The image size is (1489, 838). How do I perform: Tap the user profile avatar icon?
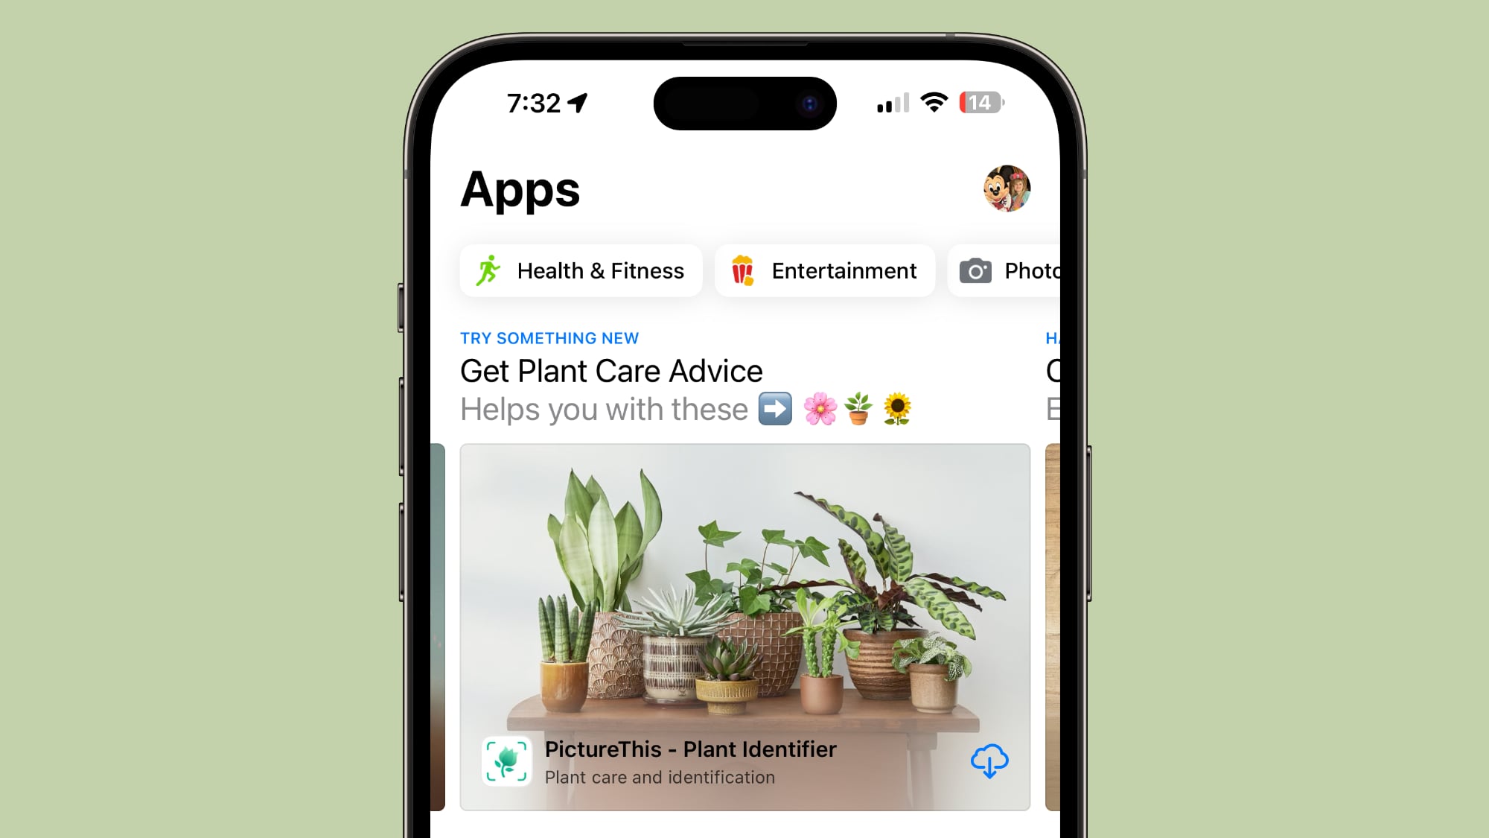[x=1007, y=188]
